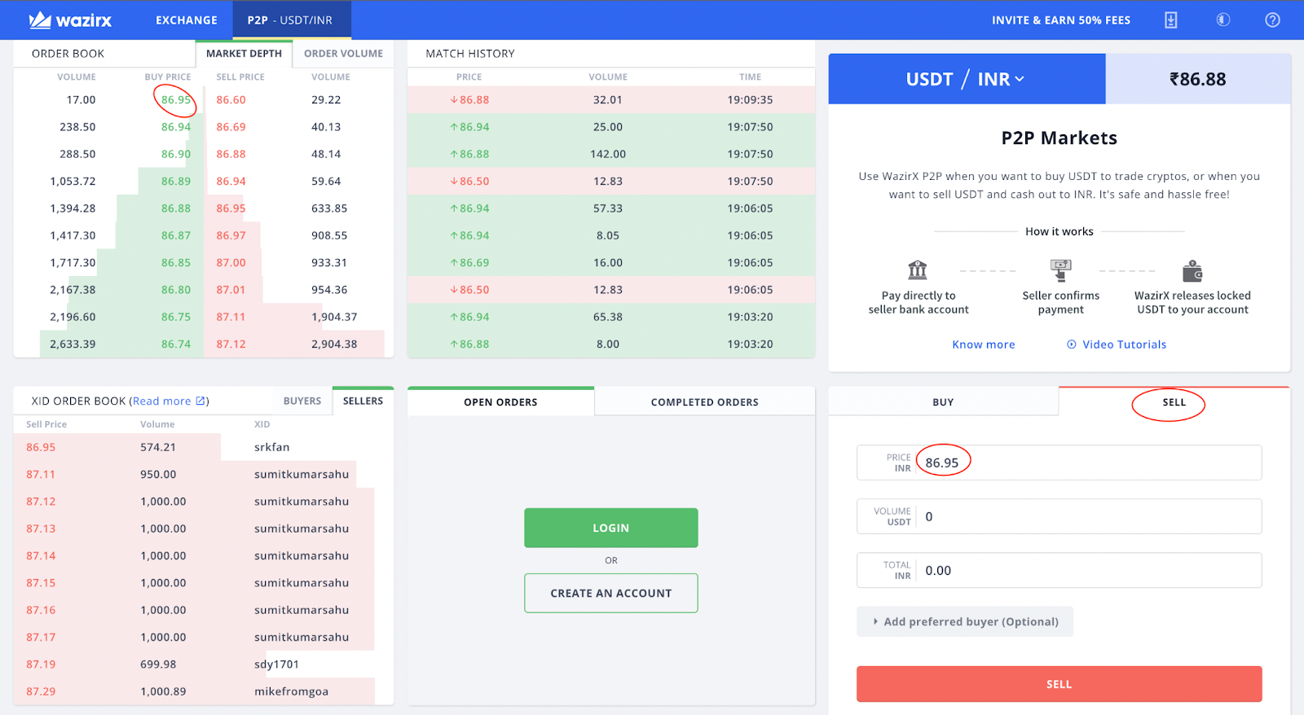The image size is (1304, 715).
Task: Click sell price 87.11 in XID book
Action: tap(41, 474)
